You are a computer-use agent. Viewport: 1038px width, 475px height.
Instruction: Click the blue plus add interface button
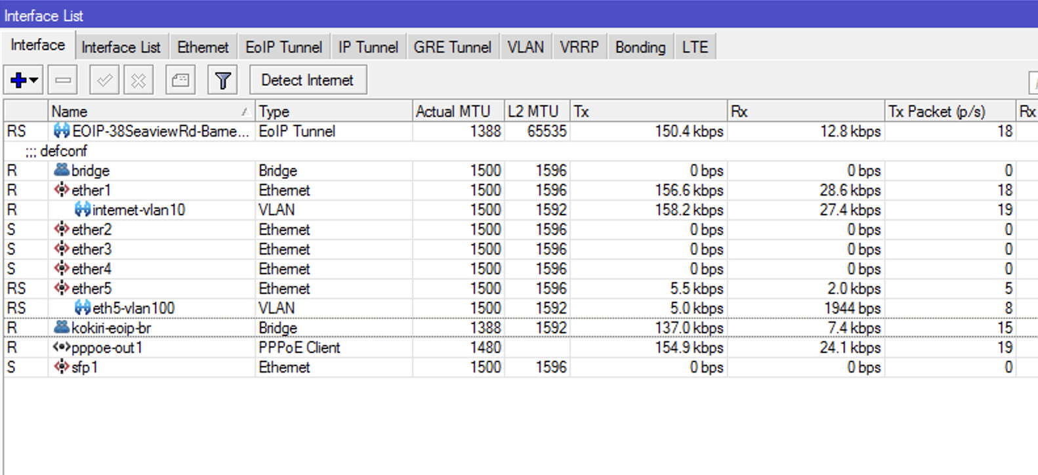pyautogui.click(x=18, y=80)
